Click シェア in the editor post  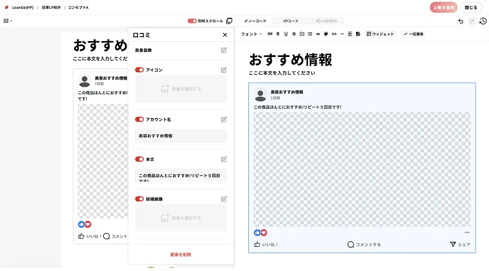pos(460,244)
